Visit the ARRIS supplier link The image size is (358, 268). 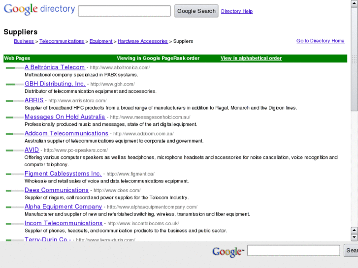34,100
